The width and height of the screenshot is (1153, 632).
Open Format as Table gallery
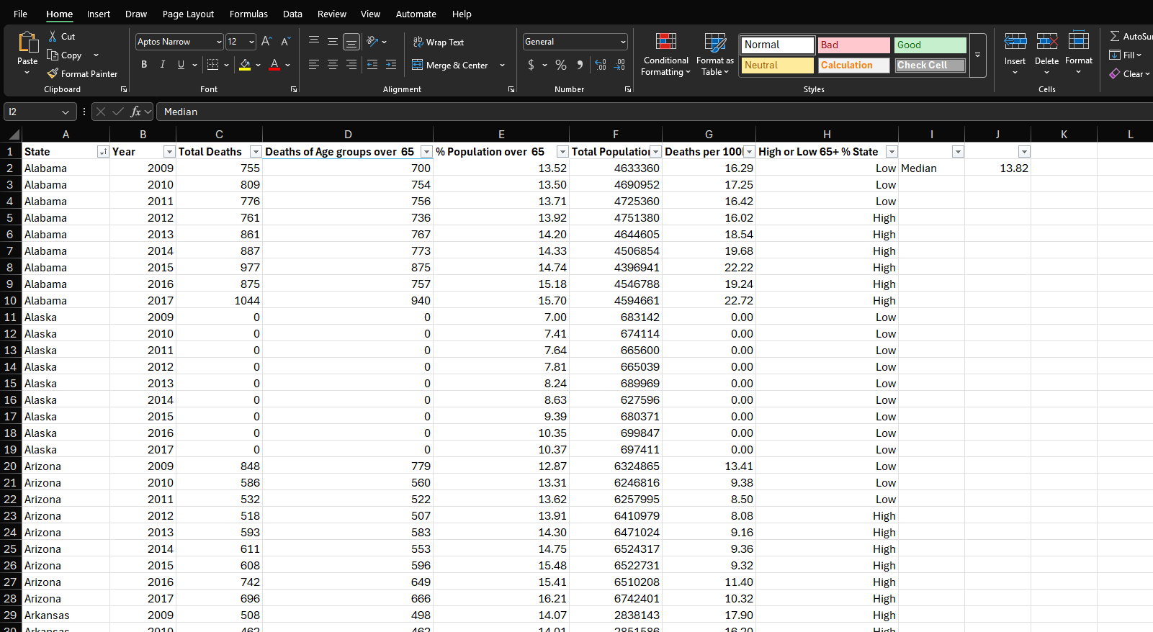715,54
